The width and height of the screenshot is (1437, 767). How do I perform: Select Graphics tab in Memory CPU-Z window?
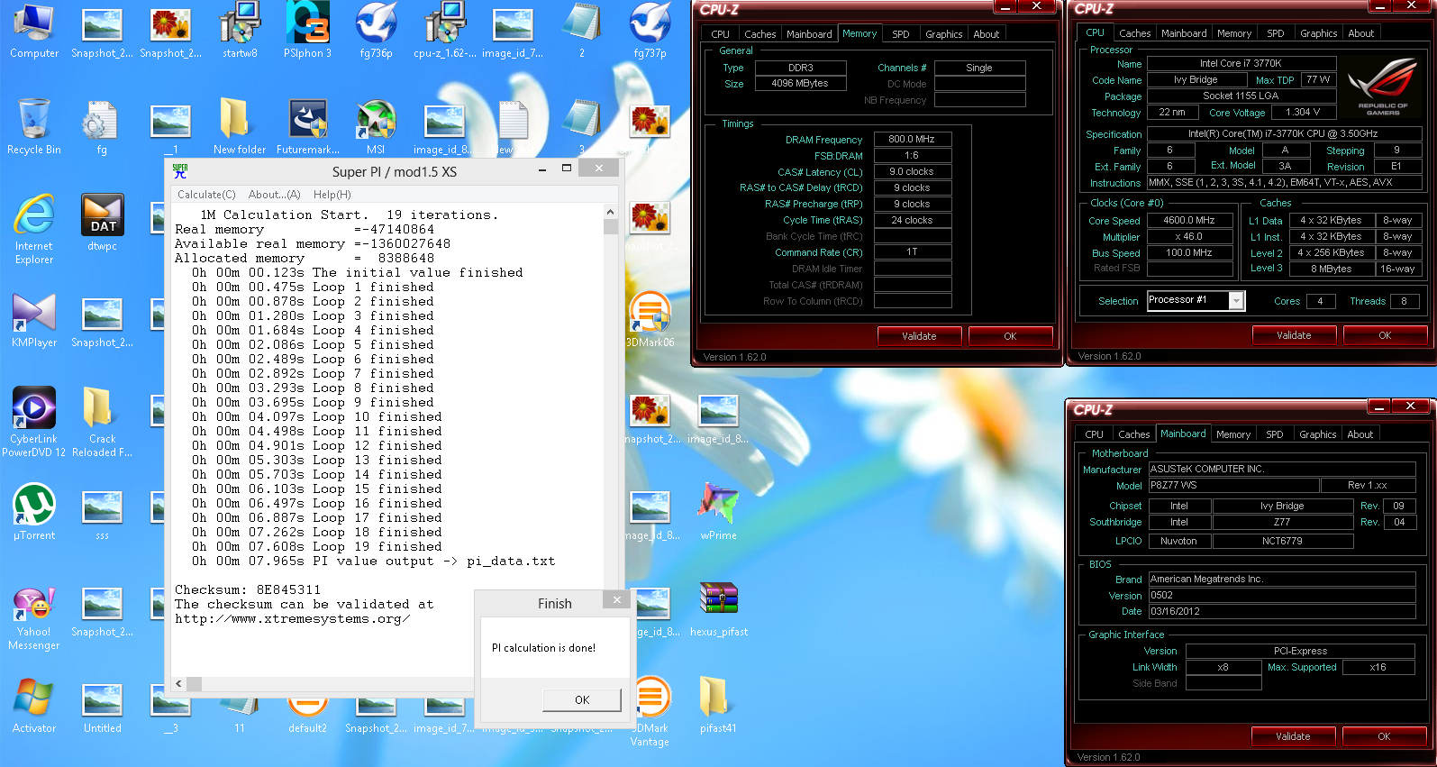(944, 34)
